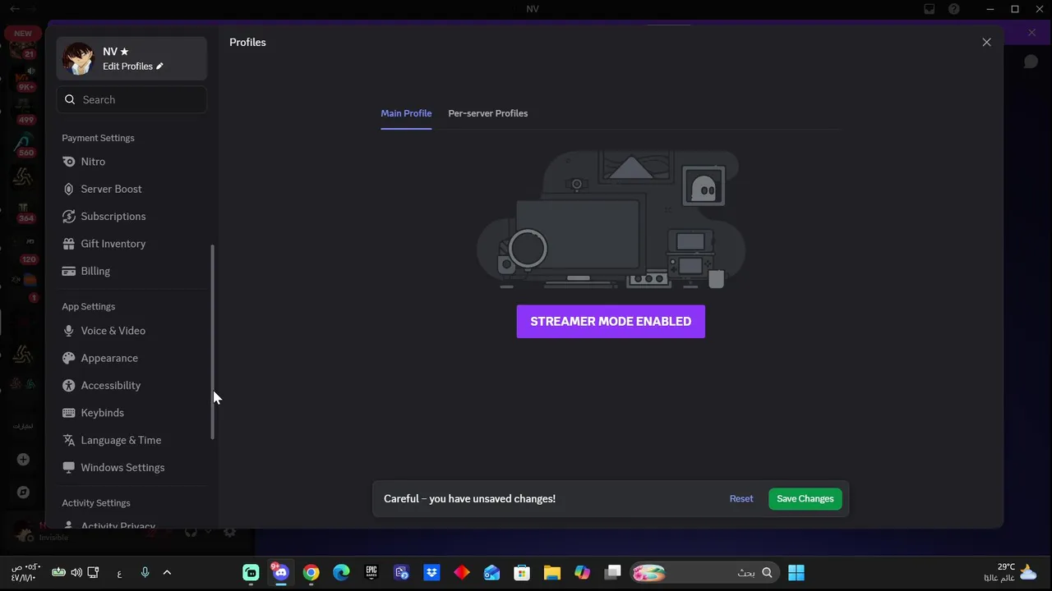Open the taskbar clock and date

(26, 572)
